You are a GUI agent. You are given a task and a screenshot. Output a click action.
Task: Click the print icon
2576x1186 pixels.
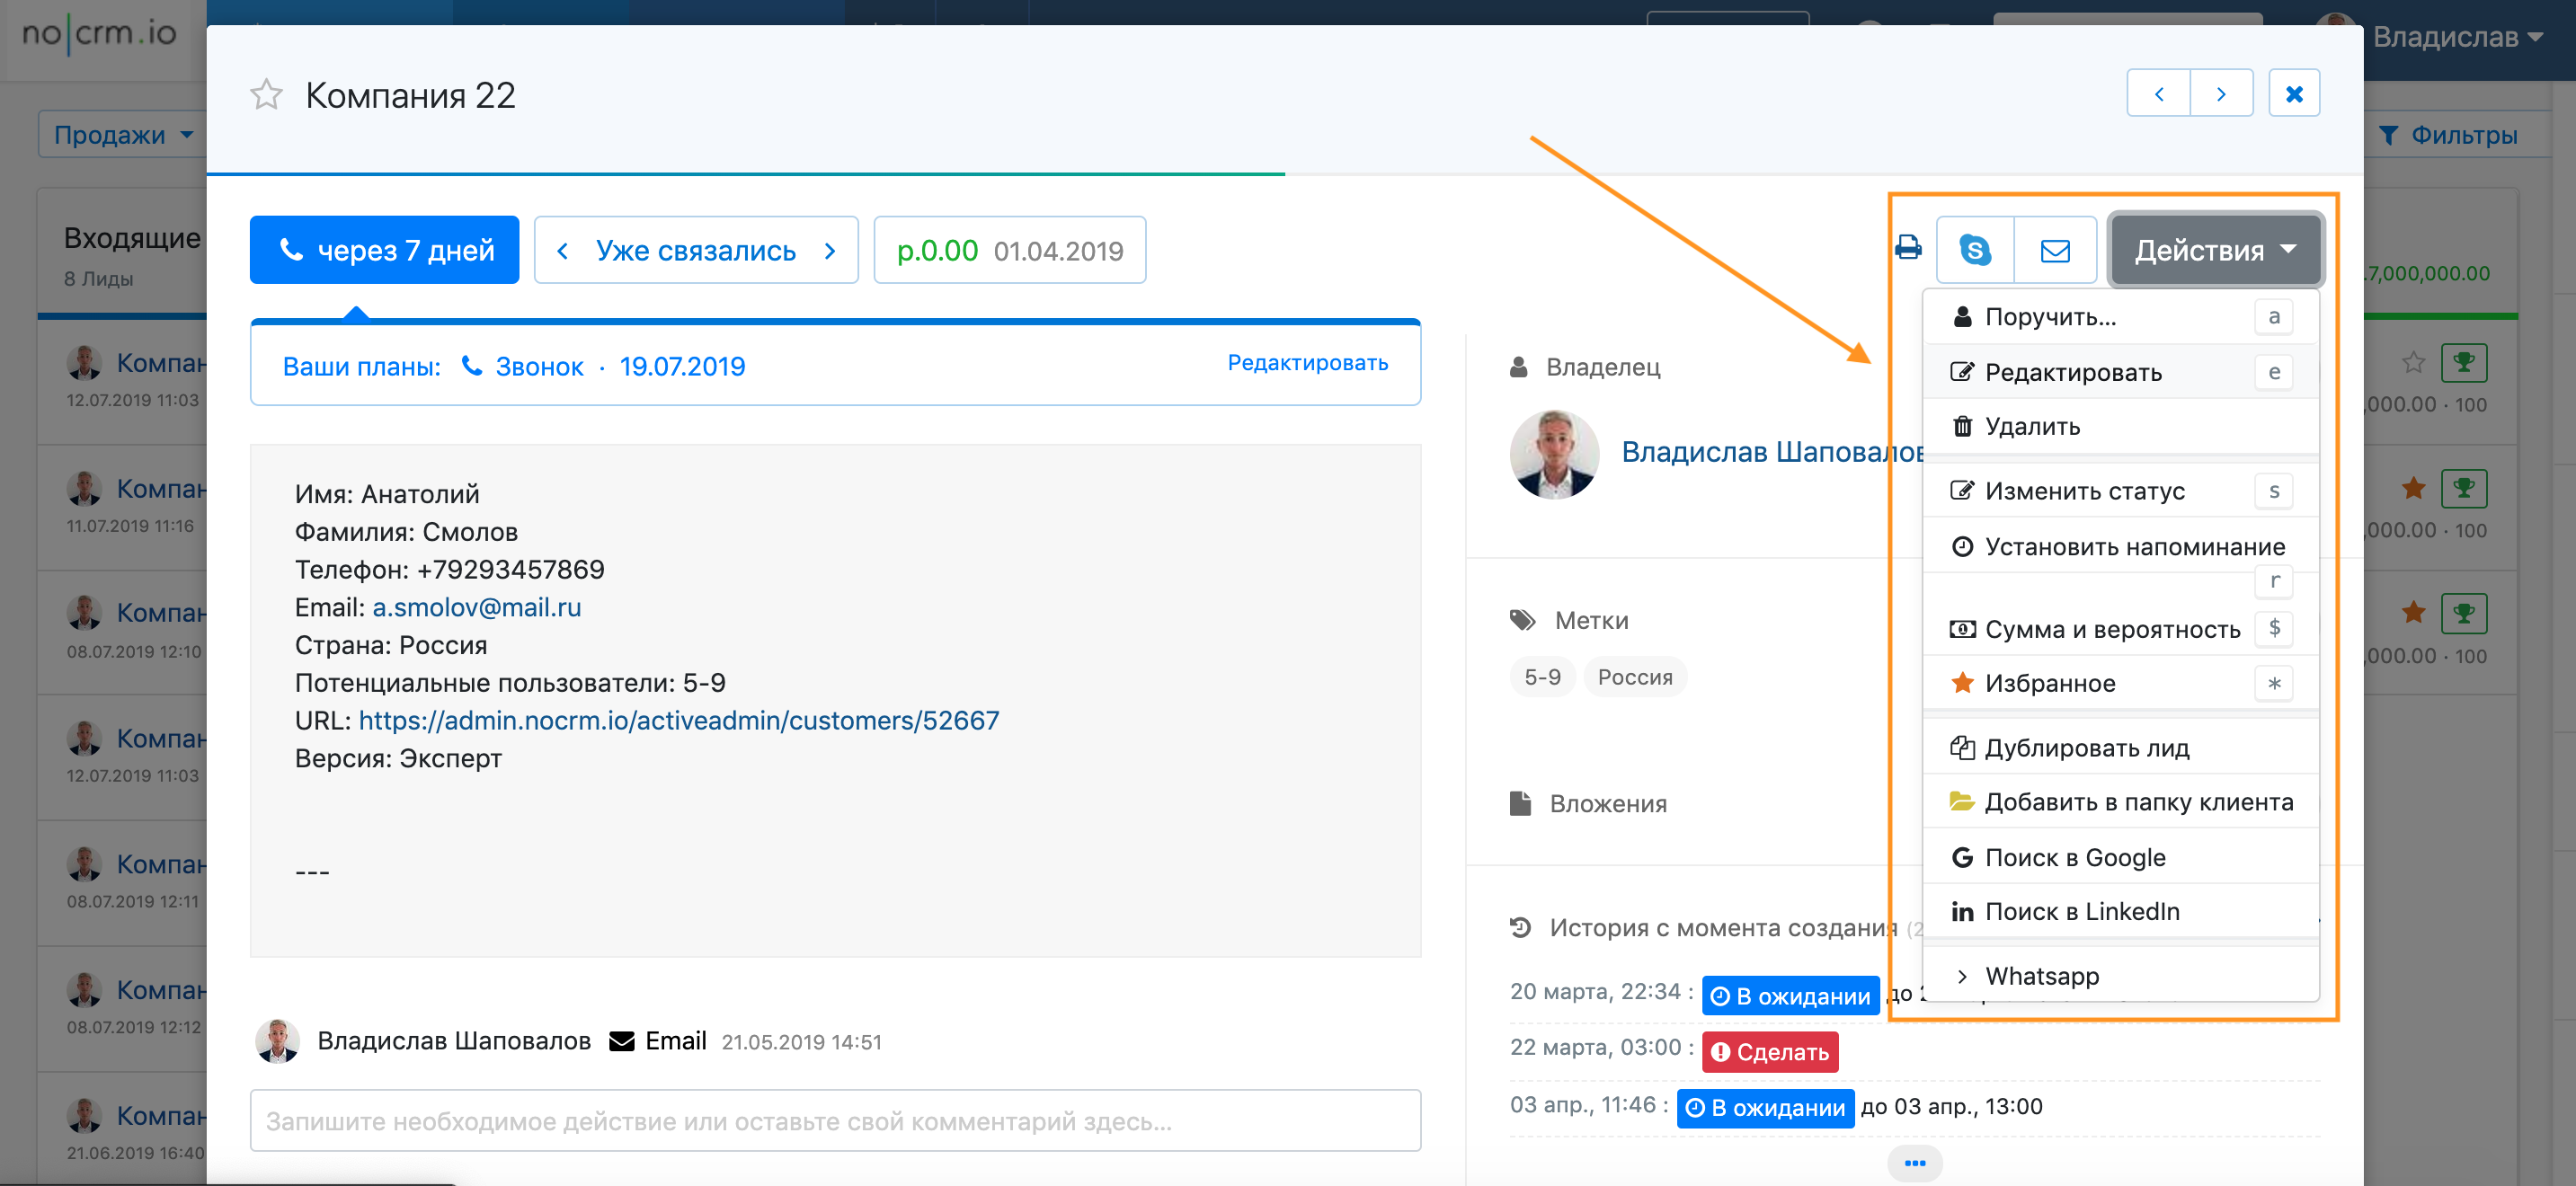1907,248
